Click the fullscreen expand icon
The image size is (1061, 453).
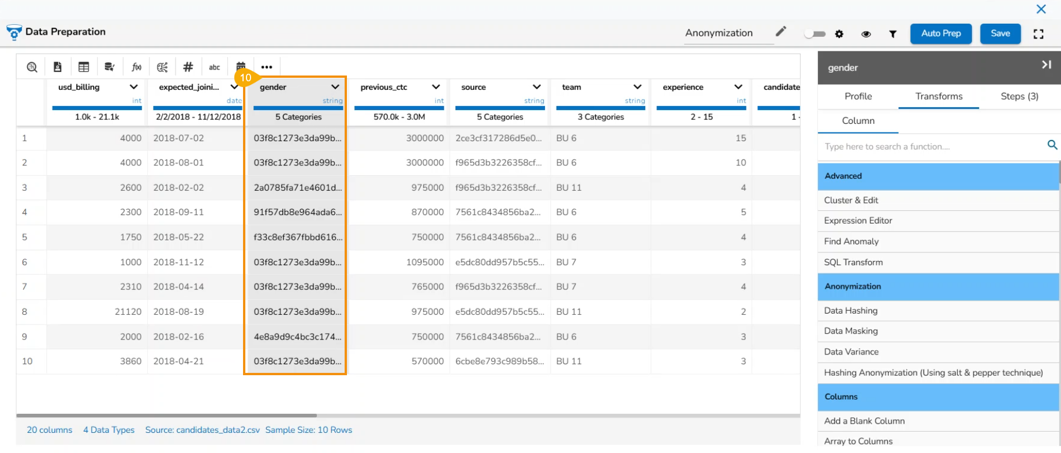(1038, 34)
